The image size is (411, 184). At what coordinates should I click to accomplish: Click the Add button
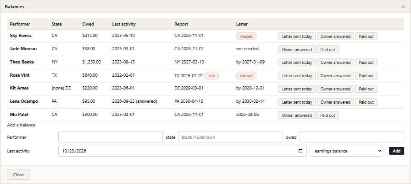(x=396, y=151)
